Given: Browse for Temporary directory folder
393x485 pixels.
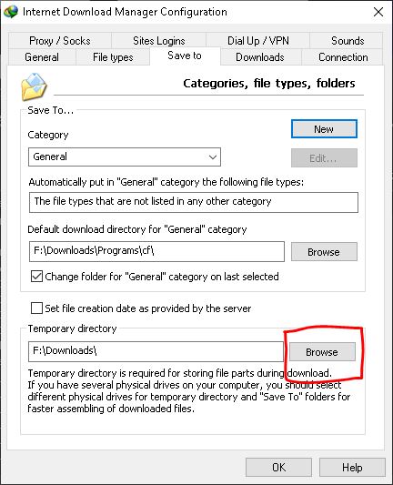Looking at the screenshot, I should 322,352.
